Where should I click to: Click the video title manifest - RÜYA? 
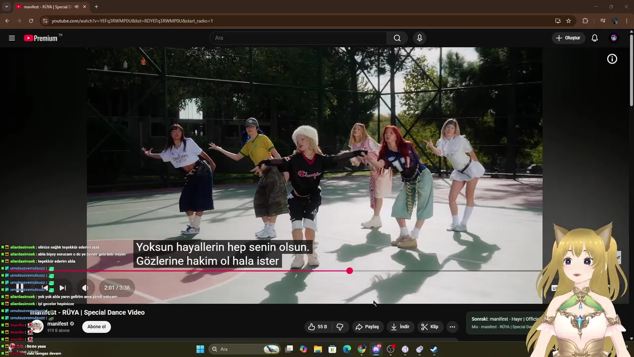tap(87, 312)
